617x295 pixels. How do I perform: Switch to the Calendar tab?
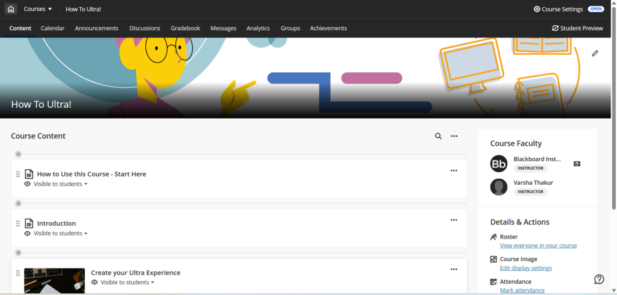pyautogui.click(x=53, y=28)
